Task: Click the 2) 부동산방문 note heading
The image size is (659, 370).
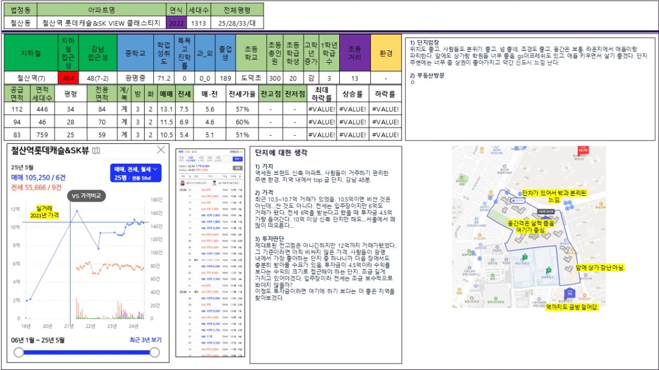Action: pos(428,76)
